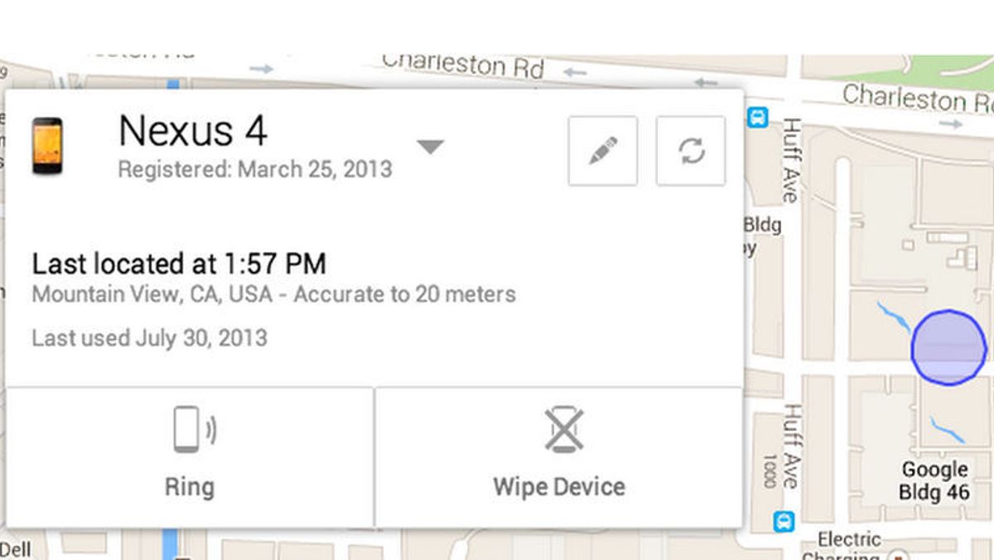Select the Ring button label
The height and width of the screenshot is (560, 994).
pos(189,486)
